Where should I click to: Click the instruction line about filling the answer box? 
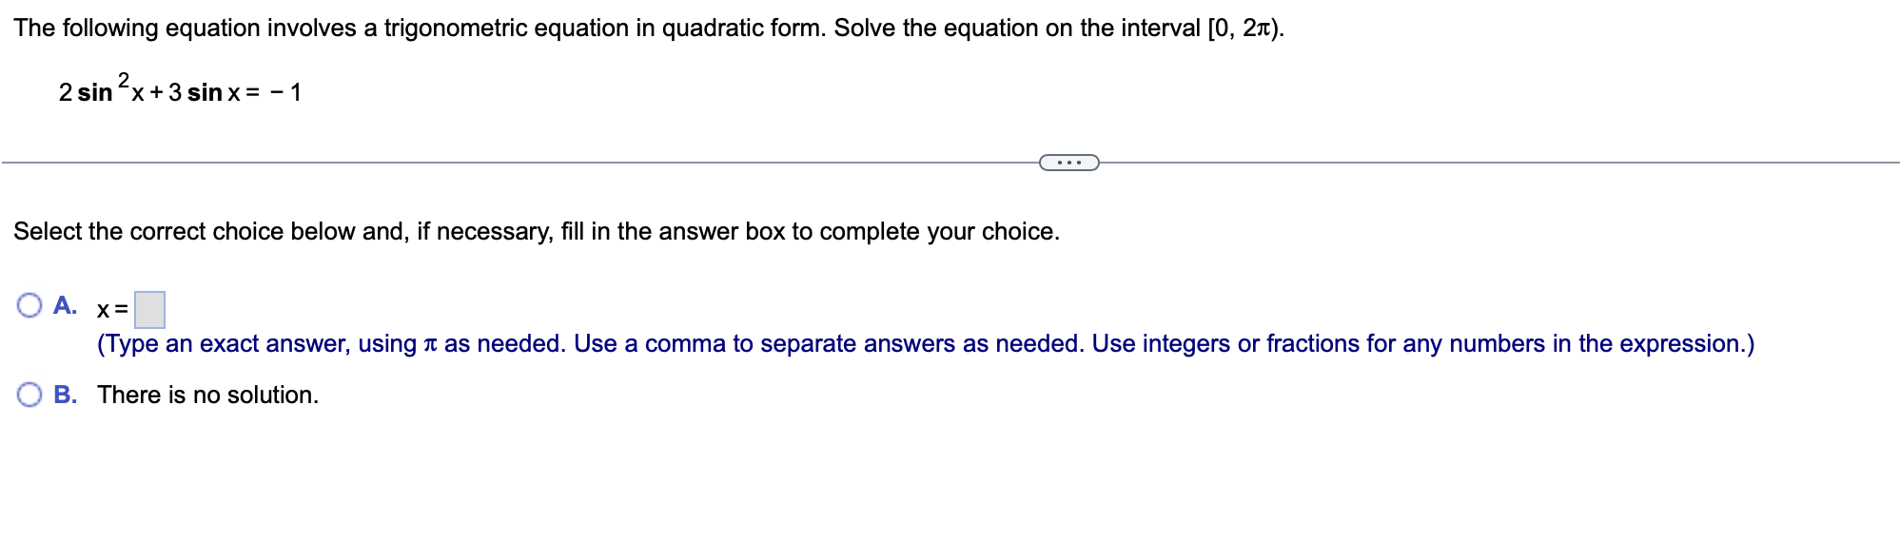pyautogui.click(x=538, y=231)
